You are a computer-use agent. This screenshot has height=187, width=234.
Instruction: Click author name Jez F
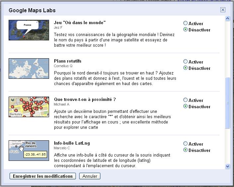tap(58, 27)
